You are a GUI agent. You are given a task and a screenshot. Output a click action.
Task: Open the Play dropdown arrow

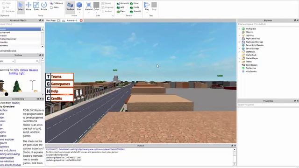point(147,13)
